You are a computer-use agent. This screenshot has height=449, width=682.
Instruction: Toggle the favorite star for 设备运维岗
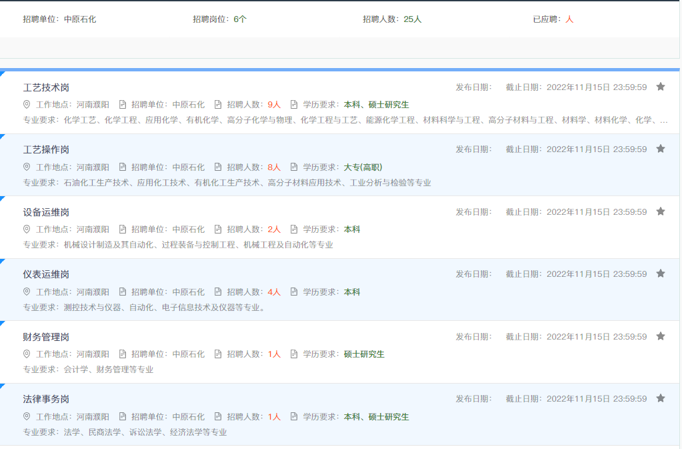tap(661, 211)
